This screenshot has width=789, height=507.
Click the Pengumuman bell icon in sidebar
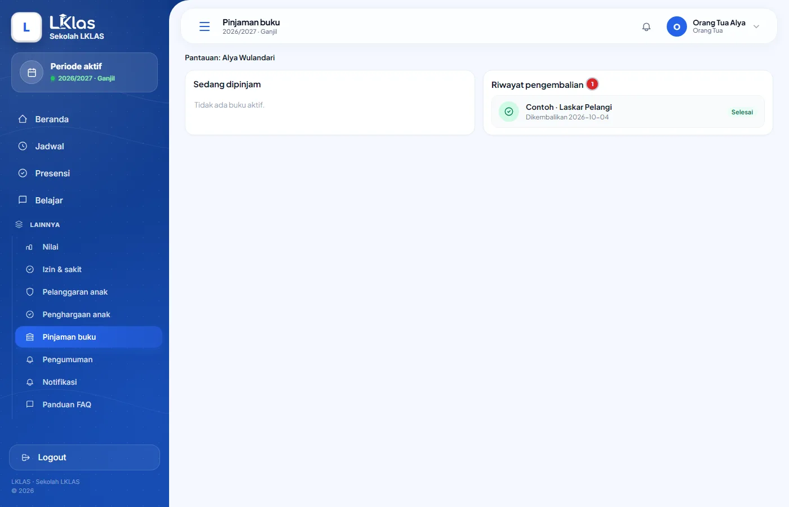coord(30,359)
